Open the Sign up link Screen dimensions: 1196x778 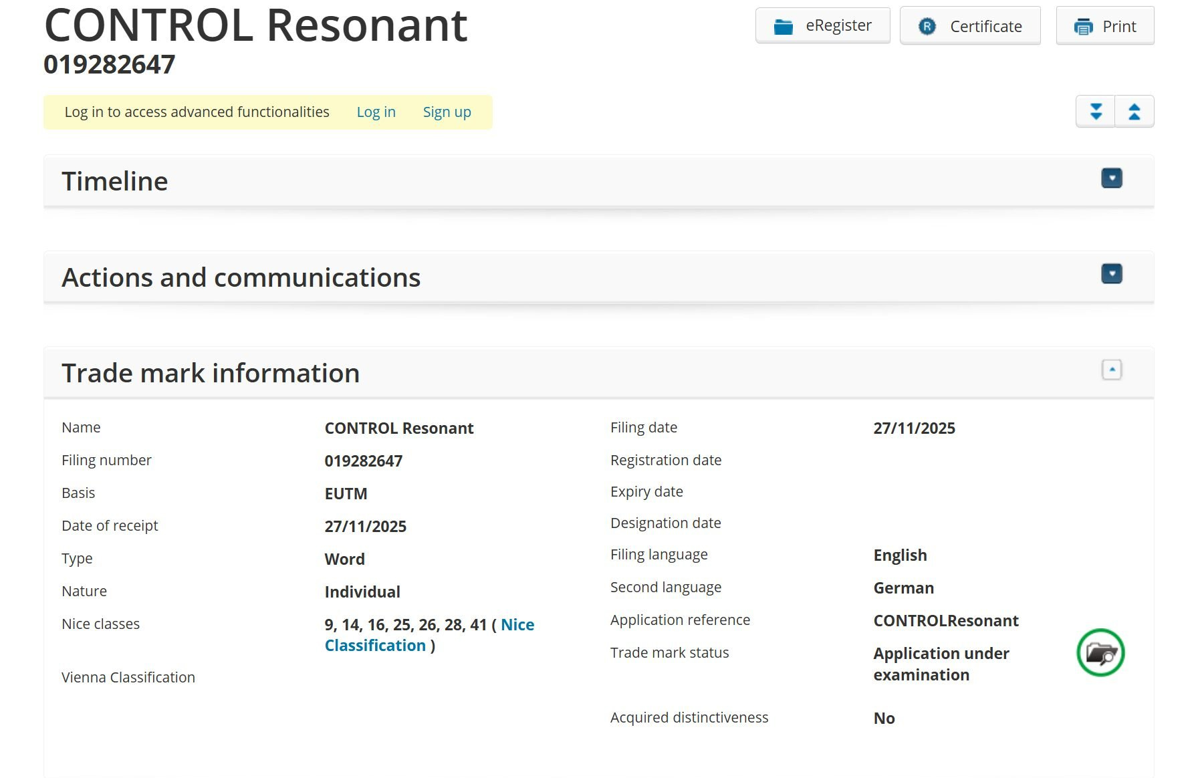coord(447,112)
